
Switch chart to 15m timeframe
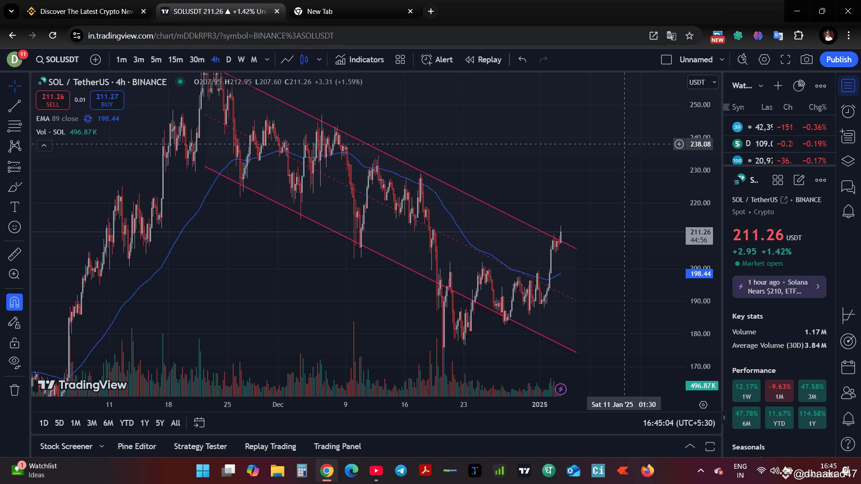pos(175,60)
